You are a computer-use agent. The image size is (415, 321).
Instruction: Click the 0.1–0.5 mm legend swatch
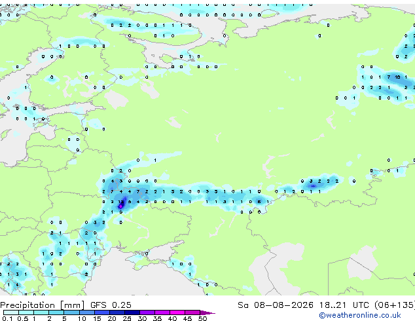coord(11,312)
